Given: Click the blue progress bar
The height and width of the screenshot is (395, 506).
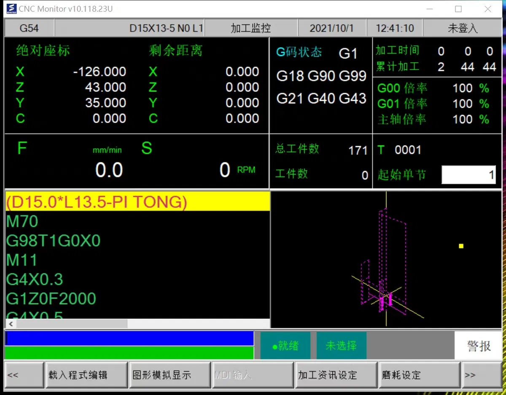Looking at the screenshot, I should [x=129, y=339].
